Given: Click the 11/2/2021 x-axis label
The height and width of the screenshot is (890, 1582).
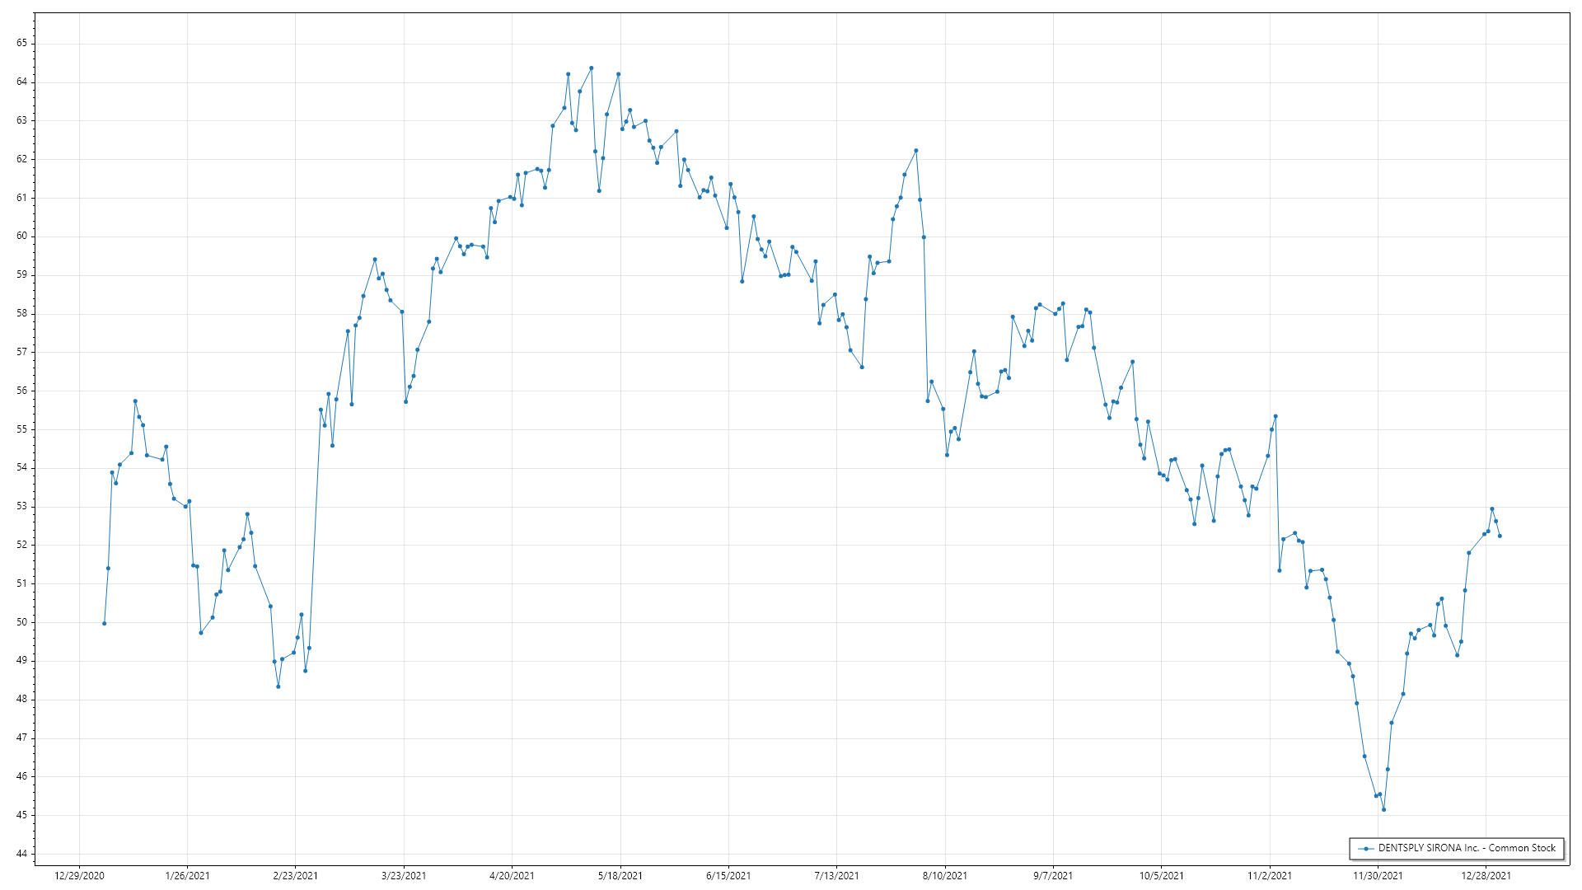Looking at the screenshot, I should (x=1270, y=875).
